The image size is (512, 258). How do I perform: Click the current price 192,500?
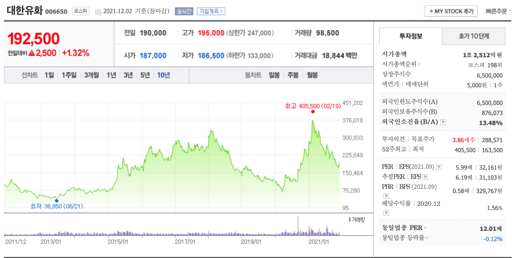click(34, 39)
